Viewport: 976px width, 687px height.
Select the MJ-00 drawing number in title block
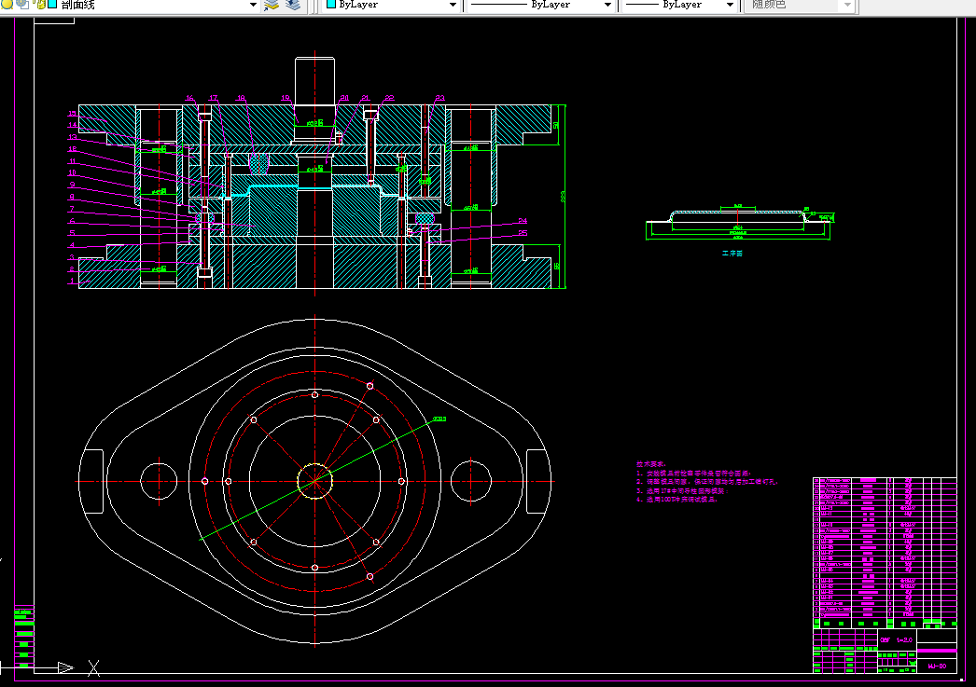937,666
